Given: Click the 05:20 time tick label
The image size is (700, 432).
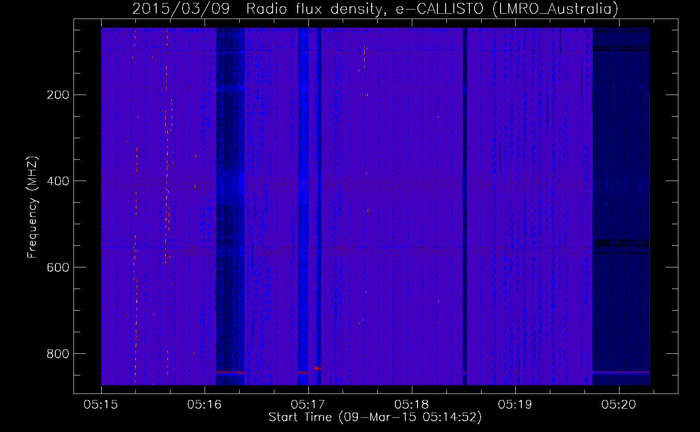Looking at the screenshot, I should (x=619, y=405).
